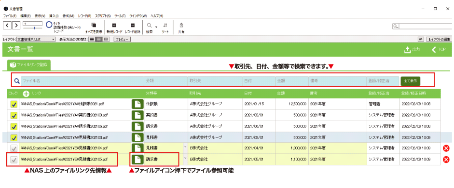The image size is (454, 188).
Task: Toggle lock checkbox for 仕訳帳2021.pdf
Action: [14, 104]
